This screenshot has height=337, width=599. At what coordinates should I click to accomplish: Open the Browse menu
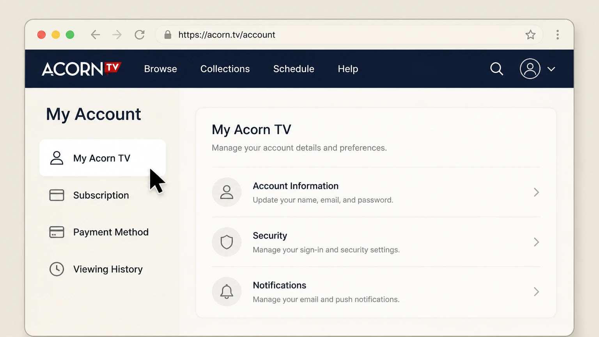(x=161, y=69)
